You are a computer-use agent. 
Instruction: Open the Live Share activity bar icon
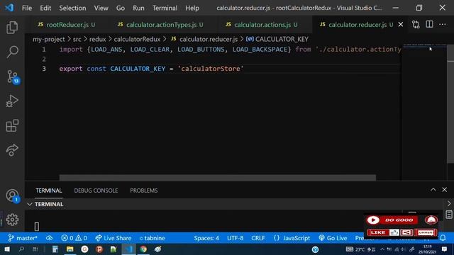[x=12, y=149]
